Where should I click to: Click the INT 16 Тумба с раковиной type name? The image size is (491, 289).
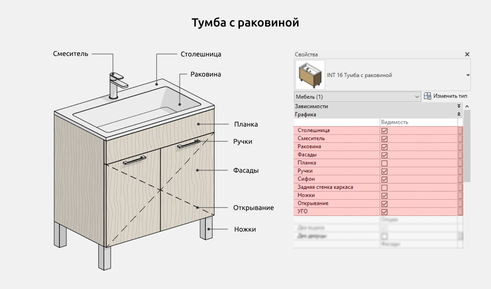[359, 75]
